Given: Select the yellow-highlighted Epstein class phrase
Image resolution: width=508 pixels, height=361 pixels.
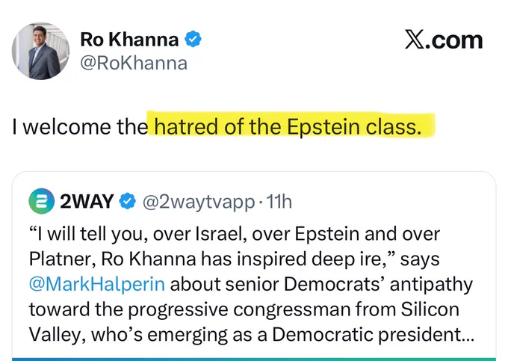Looking at the screenshot, I should pos(288,126).
